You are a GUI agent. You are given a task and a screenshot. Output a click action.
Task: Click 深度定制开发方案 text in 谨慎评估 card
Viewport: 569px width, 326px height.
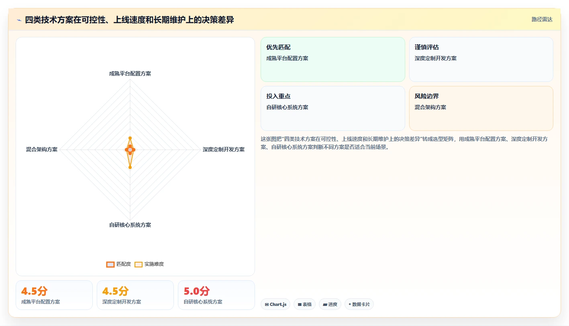pyautogui.click(x=436, y=58)
